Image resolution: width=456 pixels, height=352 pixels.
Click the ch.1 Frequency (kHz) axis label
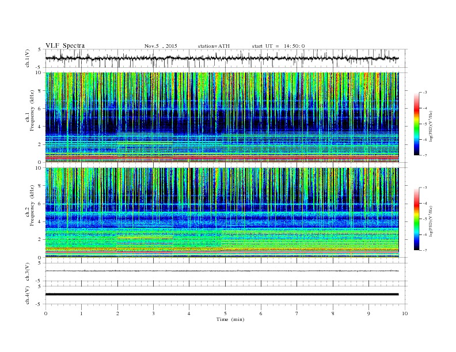(30, 110)
